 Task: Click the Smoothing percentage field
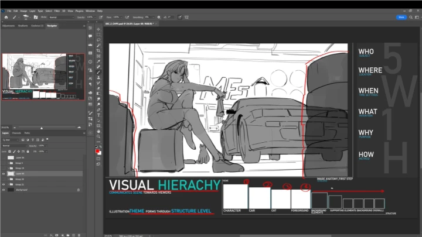[148, 17]
